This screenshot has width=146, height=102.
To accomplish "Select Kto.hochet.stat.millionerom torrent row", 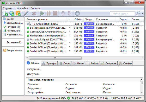I will [85, 36].
